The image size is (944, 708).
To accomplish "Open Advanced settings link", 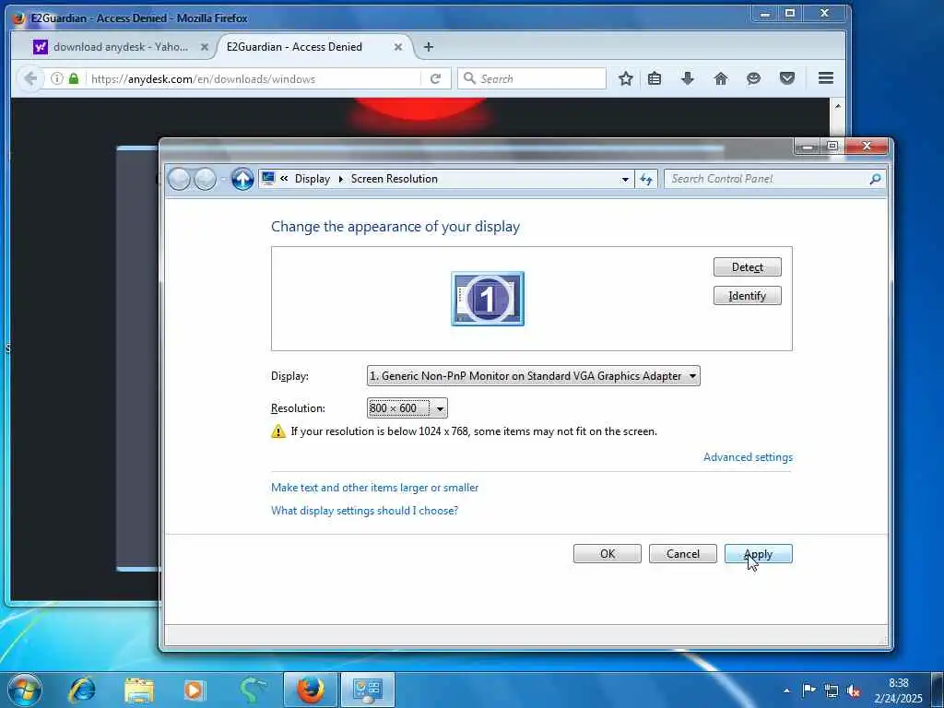I will coord(748,457).
